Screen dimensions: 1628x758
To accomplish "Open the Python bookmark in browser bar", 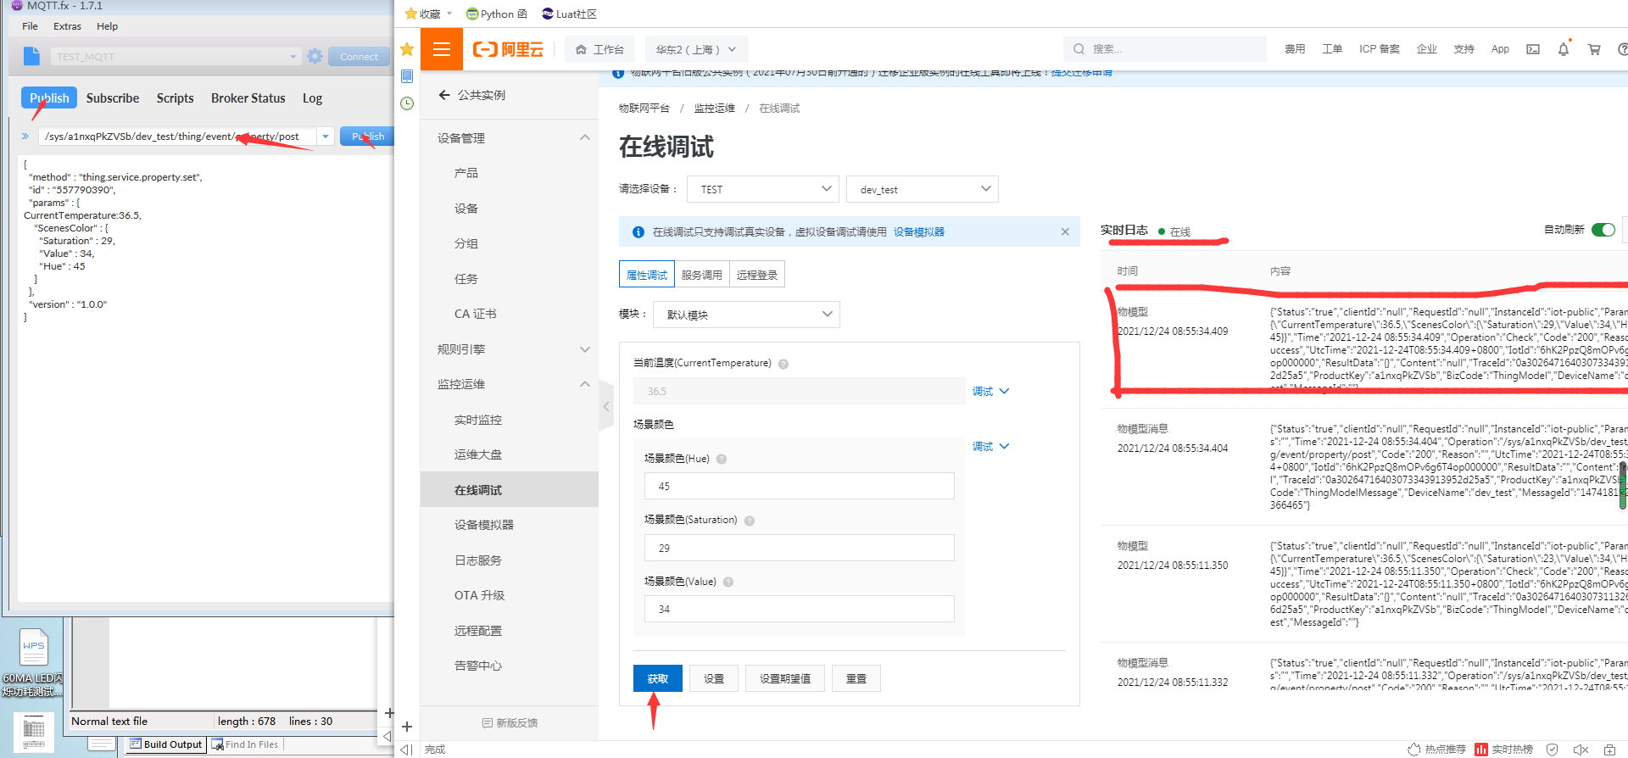I will 497,14.
